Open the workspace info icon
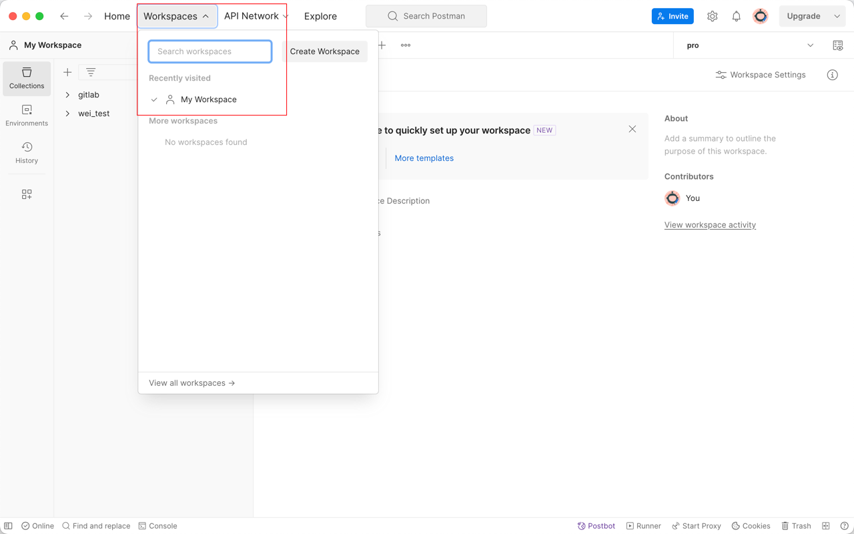 [833, 75]
